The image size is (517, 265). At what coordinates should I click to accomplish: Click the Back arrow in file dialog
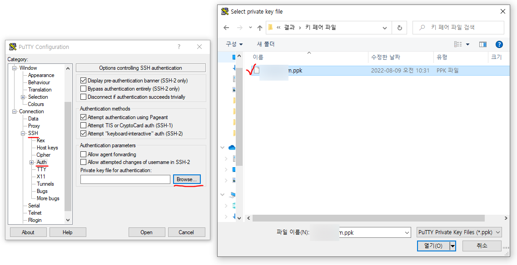(226, 28)
